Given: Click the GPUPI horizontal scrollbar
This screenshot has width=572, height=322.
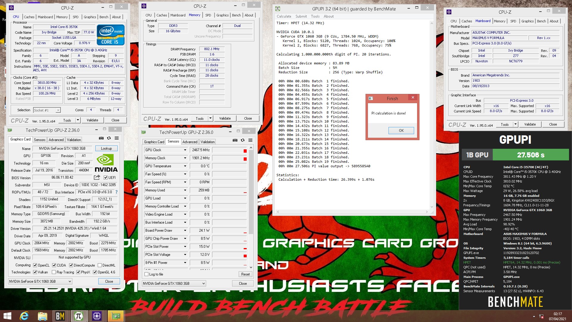Looking at the screenshot, I should [x=352, y=212].
